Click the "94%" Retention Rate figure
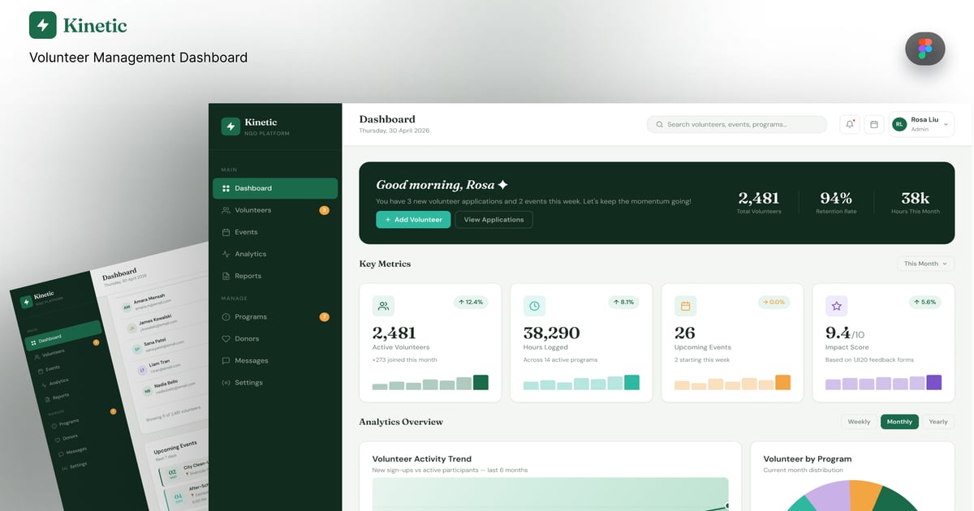 point(836,198)
